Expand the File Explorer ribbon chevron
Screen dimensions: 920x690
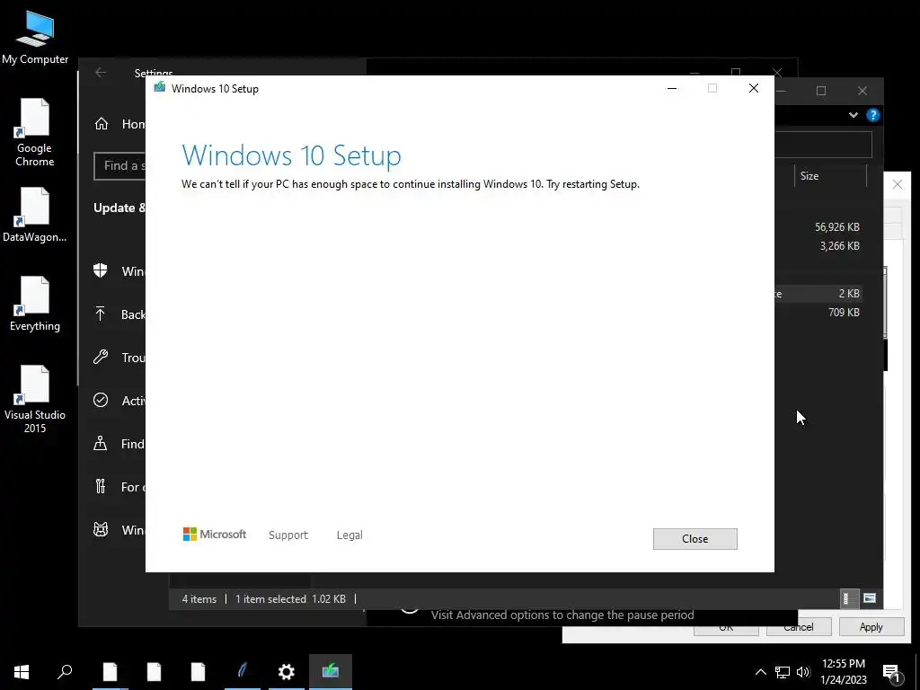(x=854, y=115)
